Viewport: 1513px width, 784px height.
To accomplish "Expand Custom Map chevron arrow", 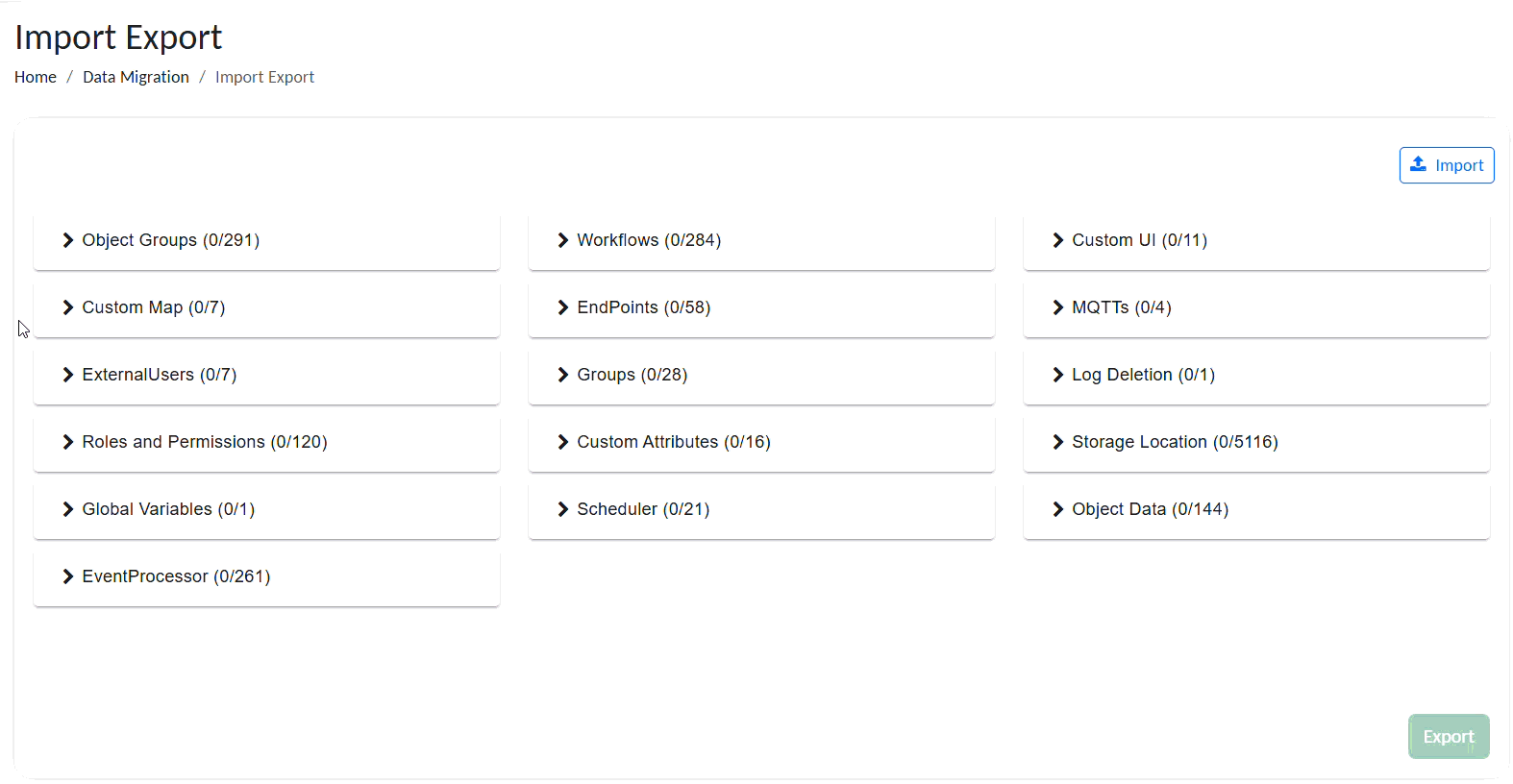I will pos(68,307).
